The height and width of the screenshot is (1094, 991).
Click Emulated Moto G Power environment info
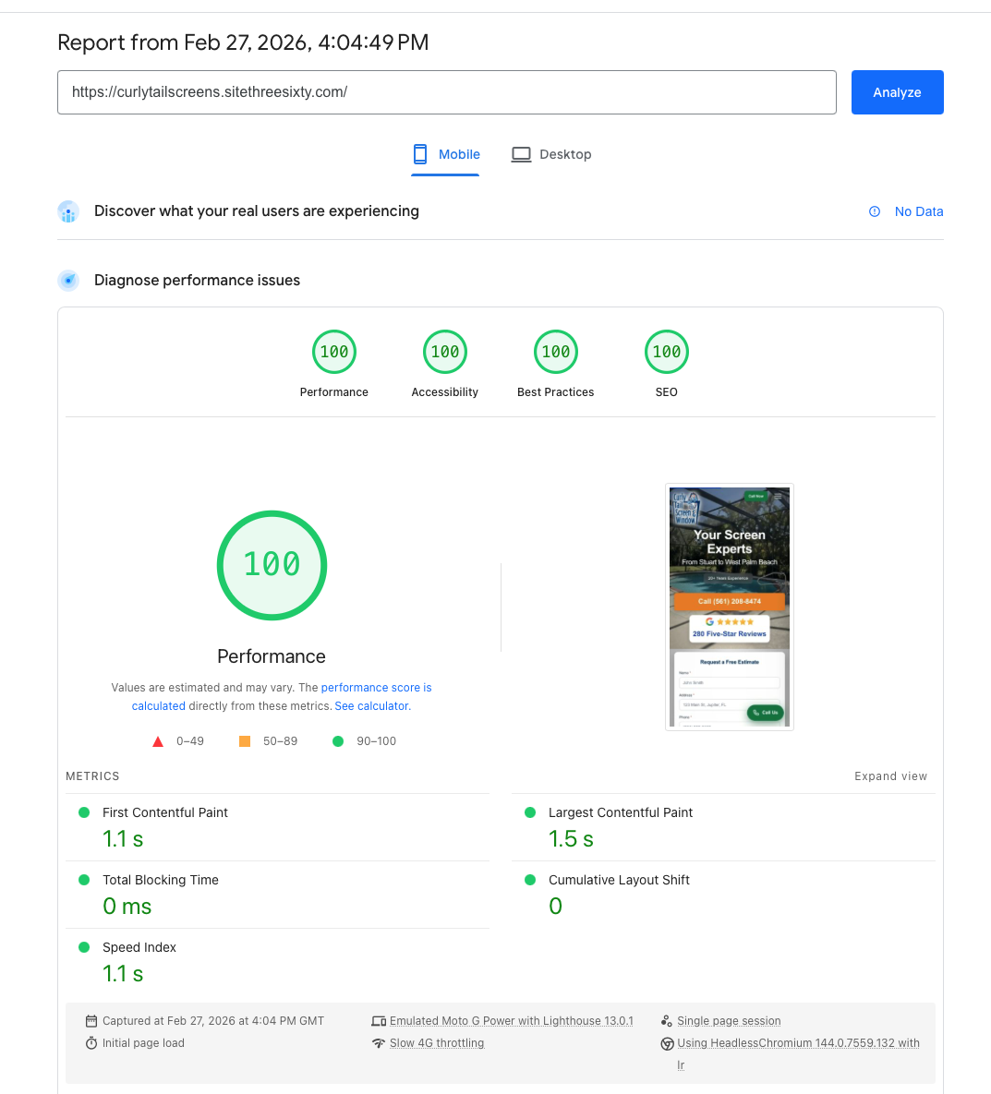coord(511,1021)
